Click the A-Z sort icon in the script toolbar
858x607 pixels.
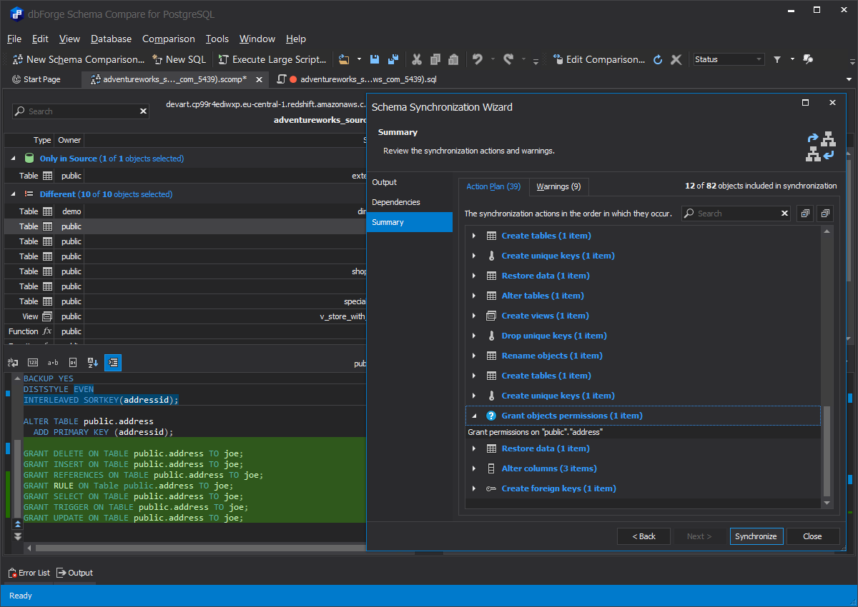point(93,363)
